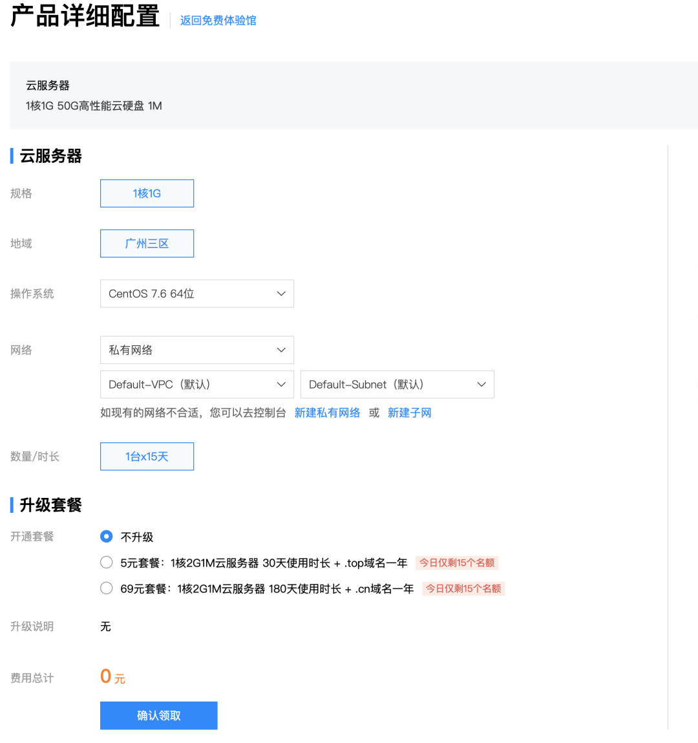Screen dimensions: 698x743
Task: Expand the Default-Subnet（默认）dropdown
Action: [397, 384]
